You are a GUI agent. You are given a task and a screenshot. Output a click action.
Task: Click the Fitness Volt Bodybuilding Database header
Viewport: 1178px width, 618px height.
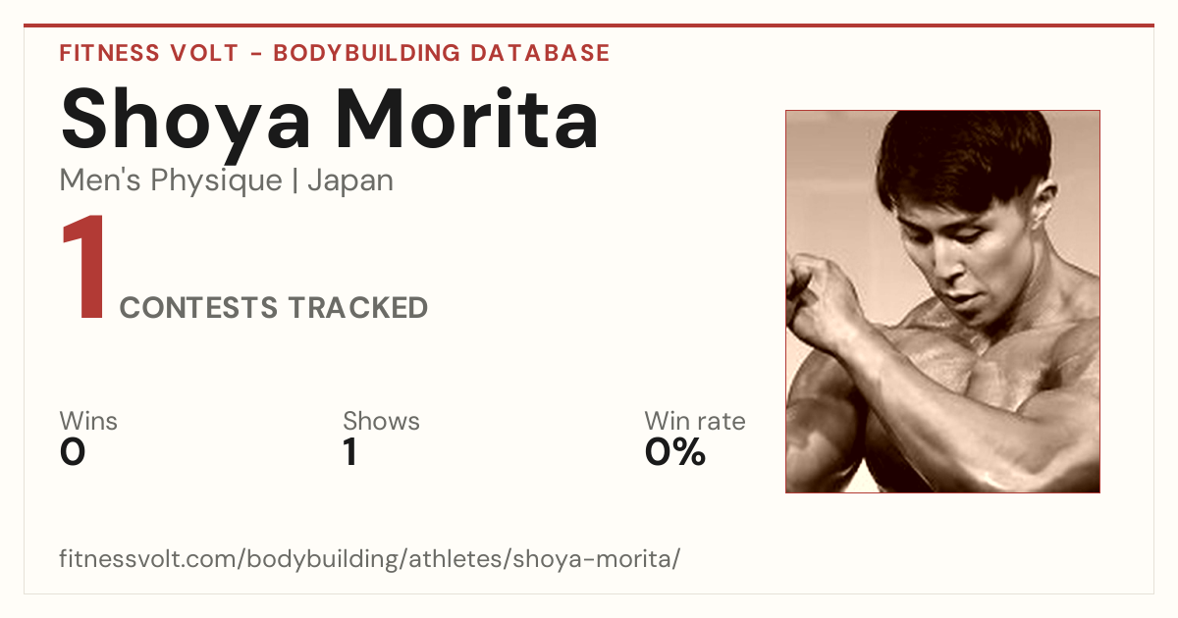click(x=335, y=53)
